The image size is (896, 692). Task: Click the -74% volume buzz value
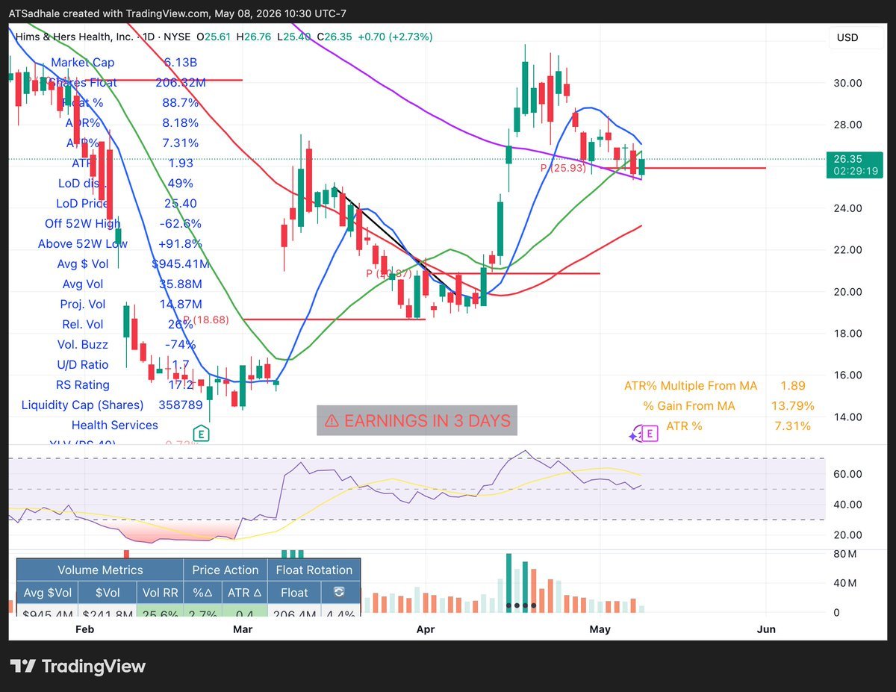[181, 345]
